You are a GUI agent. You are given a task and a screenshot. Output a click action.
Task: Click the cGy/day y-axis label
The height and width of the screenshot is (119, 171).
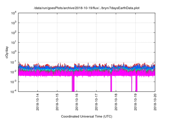tap(7, 52)
